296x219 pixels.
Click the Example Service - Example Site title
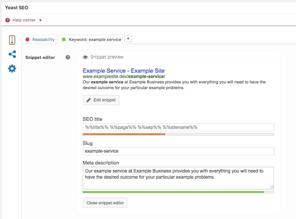[x=123, y=71]
